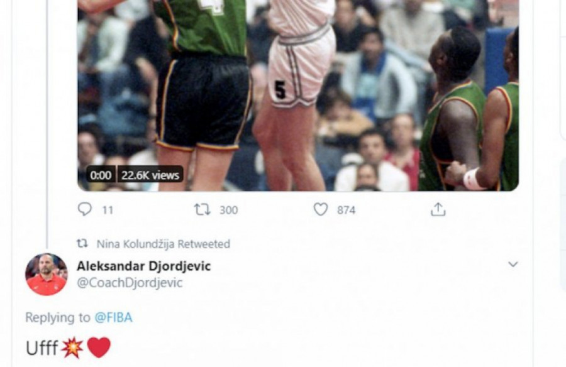Open the tweet text reading Ufff
This screenshot has height=367, width=566.
point(42,348)
